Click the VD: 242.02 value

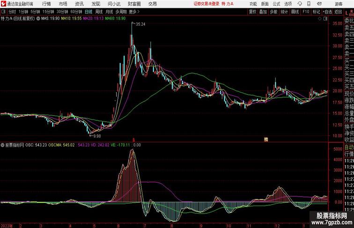click(100, 145)
